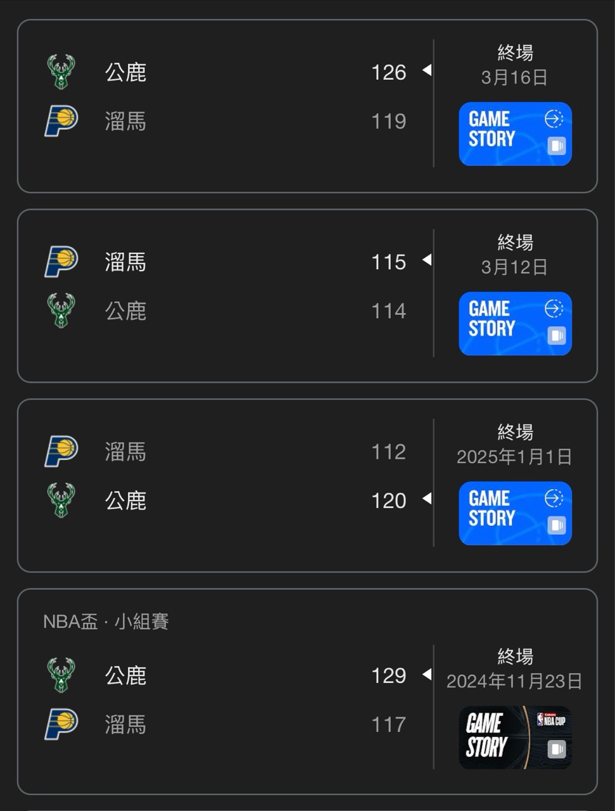This screenshot has height=811, width=615.
Task: Click Pacers logo in January 1 game
Action: [61, 452]
